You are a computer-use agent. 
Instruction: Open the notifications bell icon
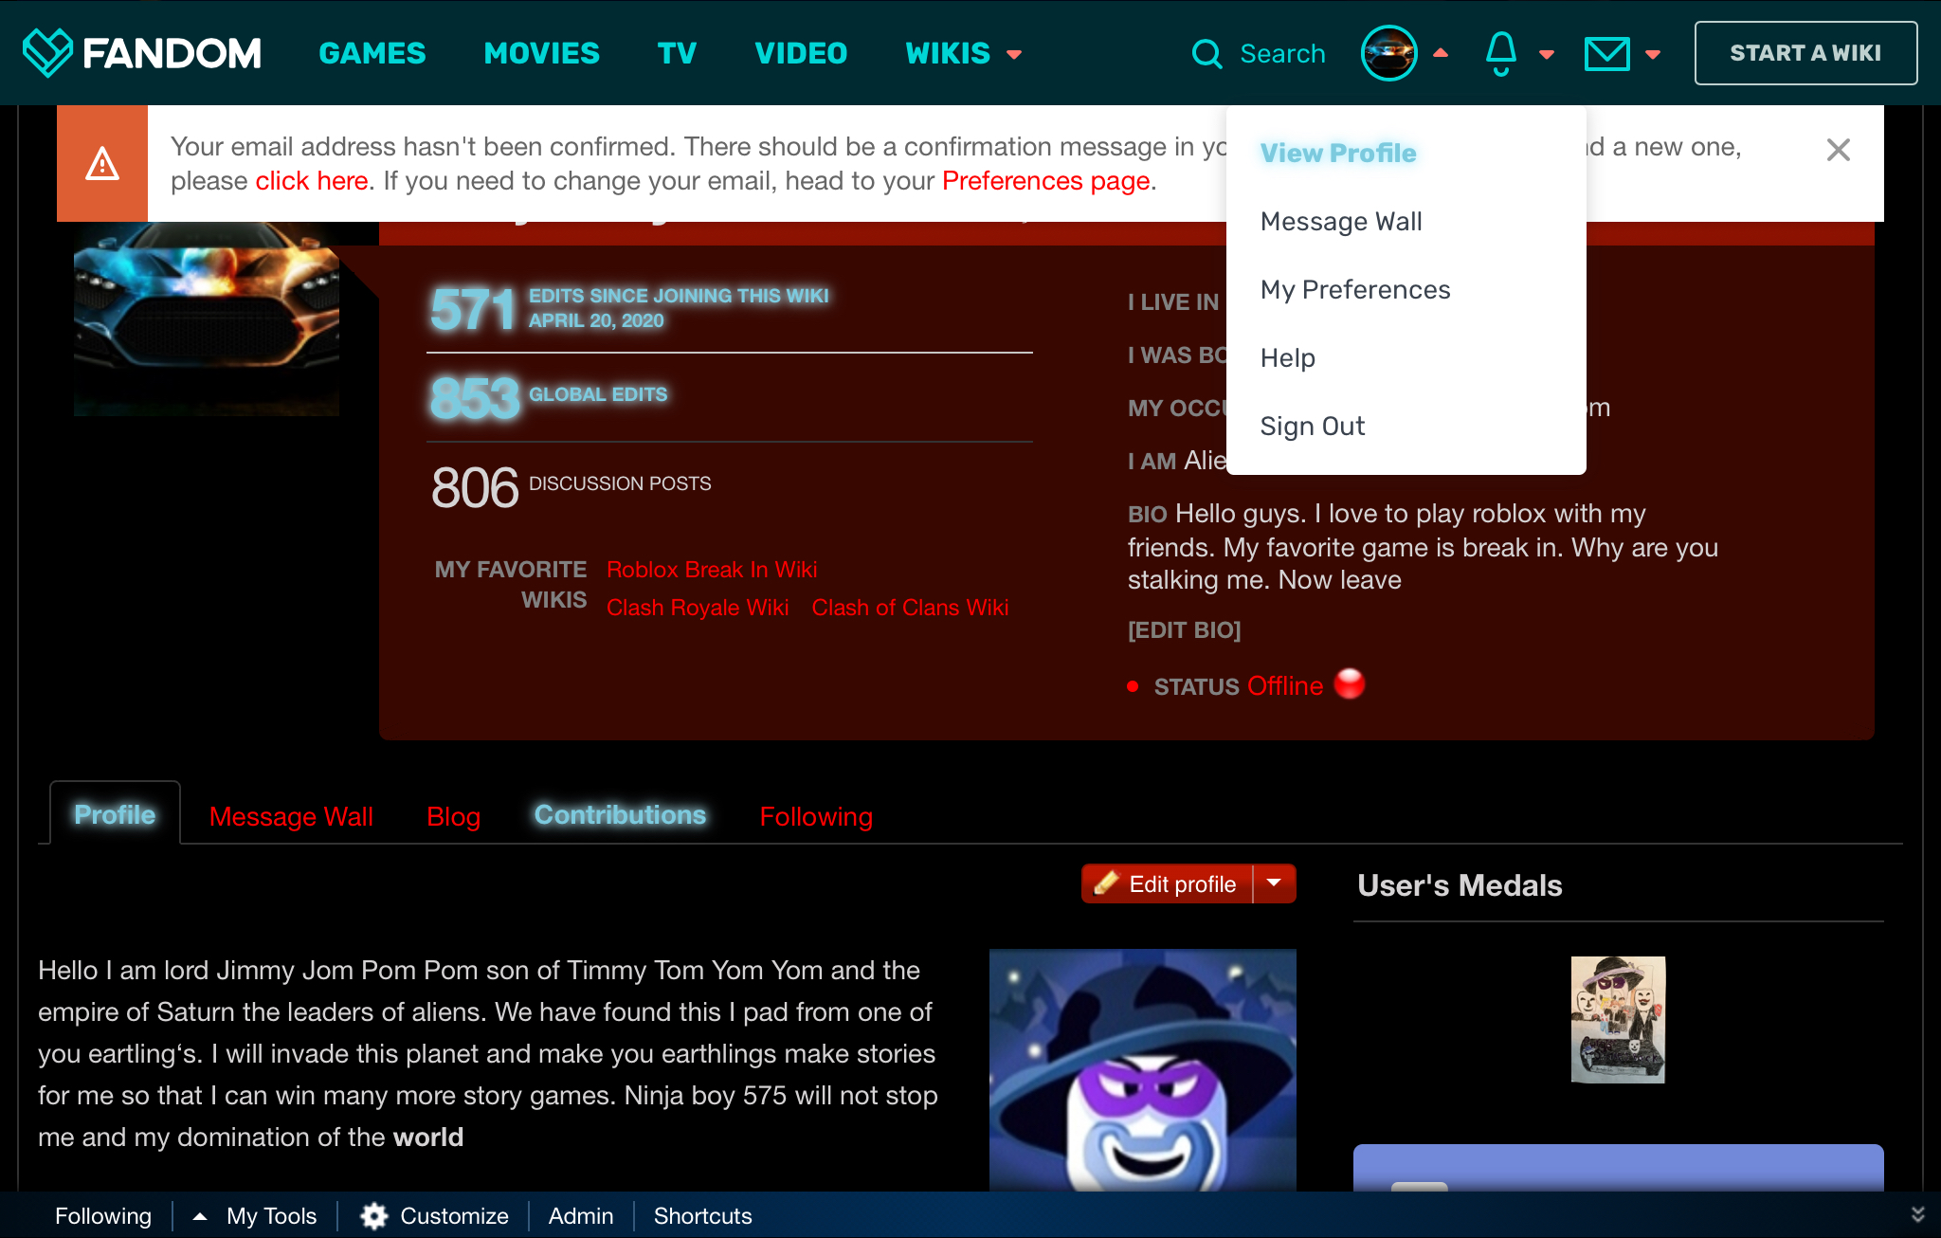[x=1501, y=53]
